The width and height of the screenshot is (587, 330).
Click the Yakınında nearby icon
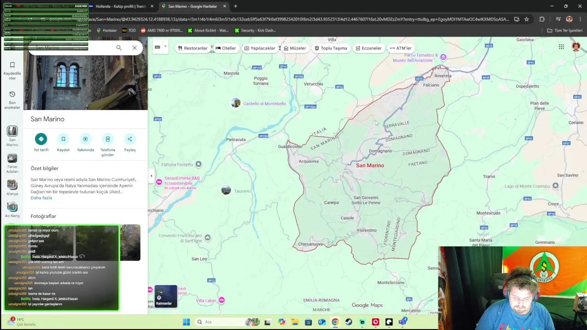tap(85, 139)
